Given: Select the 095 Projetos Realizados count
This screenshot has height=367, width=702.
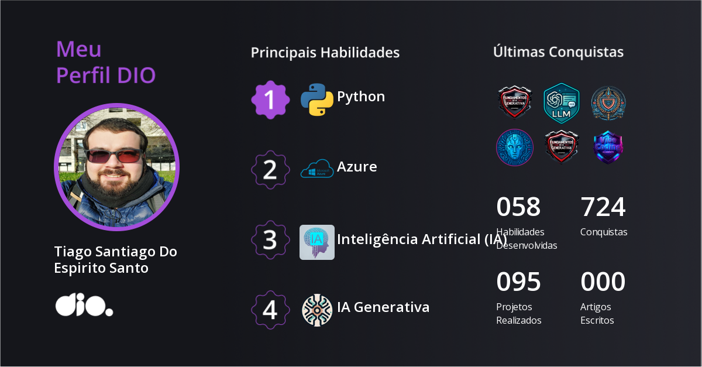Looking at the screenshot, I should tap(518, 282).
